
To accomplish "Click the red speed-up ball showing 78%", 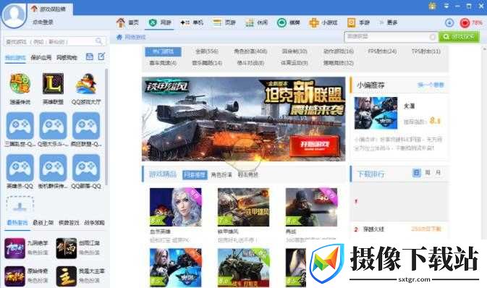I will click(465, 22).
